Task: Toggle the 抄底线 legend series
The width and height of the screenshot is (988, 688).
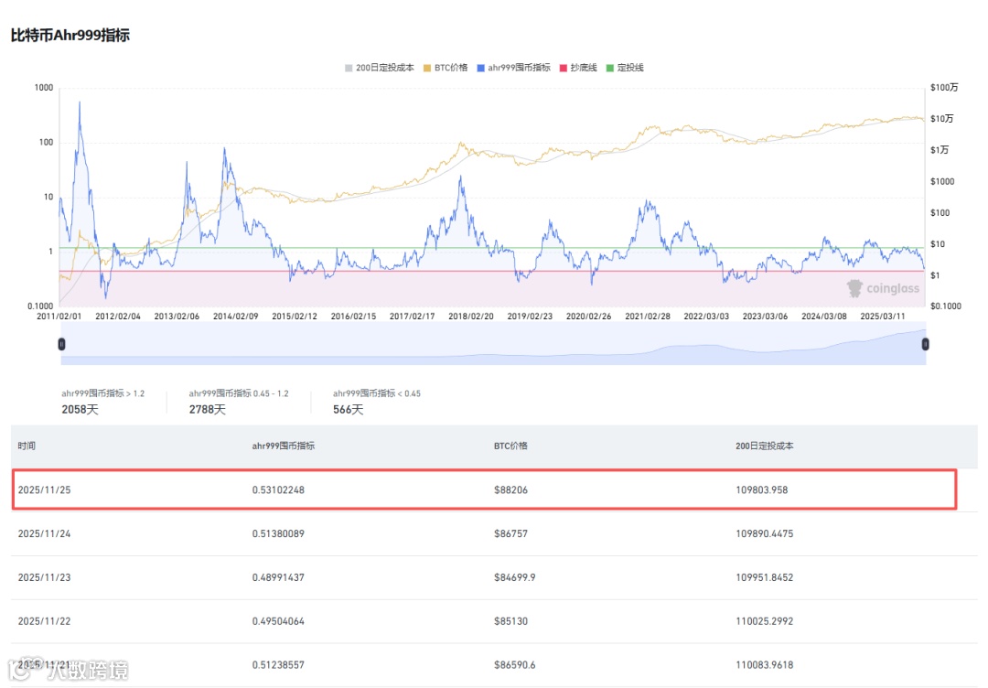Action: coord(578,68)
